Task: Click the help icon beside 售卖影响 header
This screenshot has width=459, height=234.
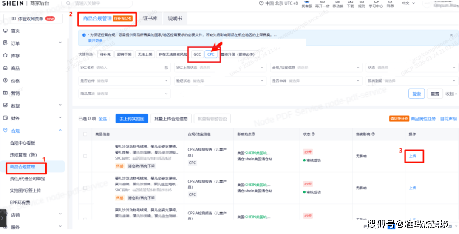Action: point(373,134)
